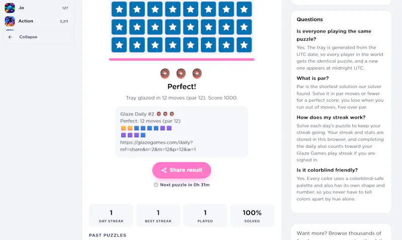Click the first orange square in result
The image size is (402, 240).
tap(123, 128)
